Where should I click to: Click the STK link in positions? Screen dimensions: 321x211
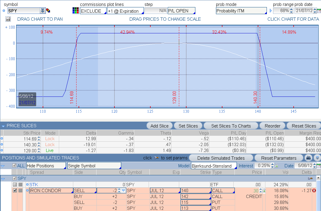click(34, 184)
